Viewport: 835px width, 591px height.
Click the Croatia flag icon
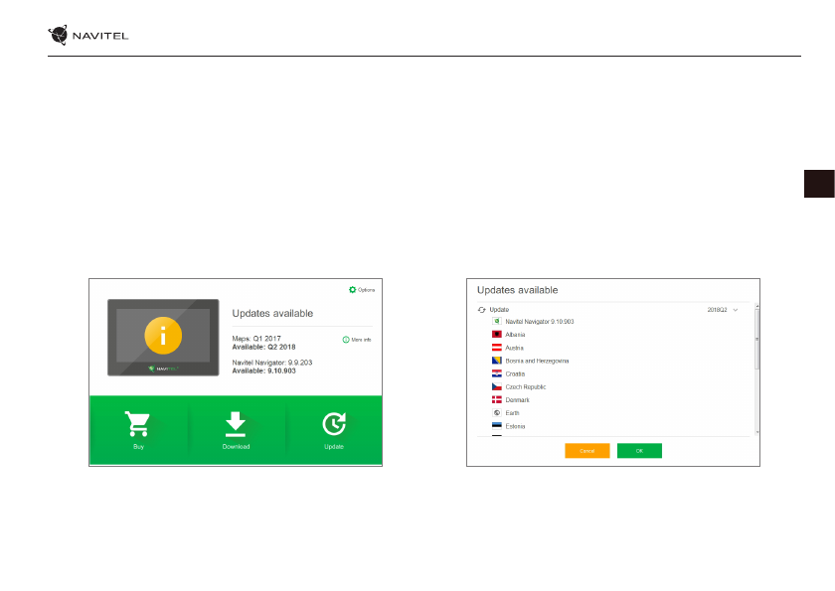point(496,373)
